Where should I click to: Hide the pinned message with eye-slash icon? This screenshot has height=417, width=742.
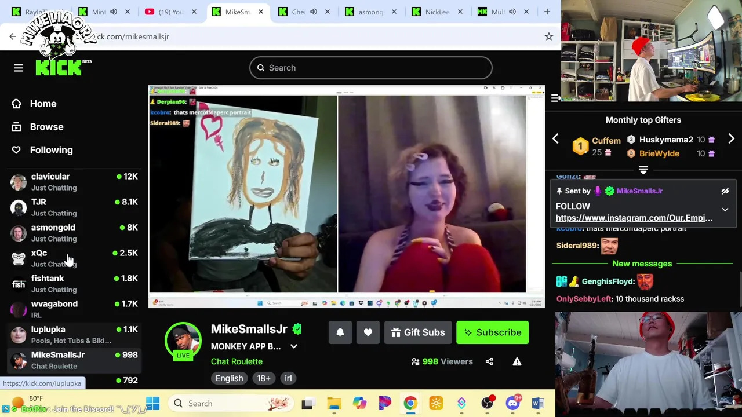coord(725,191)
